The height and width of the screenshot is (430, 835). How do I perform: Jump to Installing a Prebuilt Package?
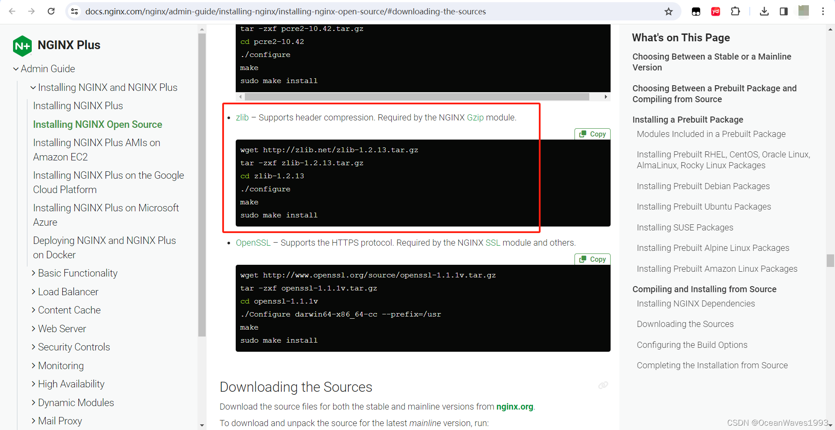(688, 120)
